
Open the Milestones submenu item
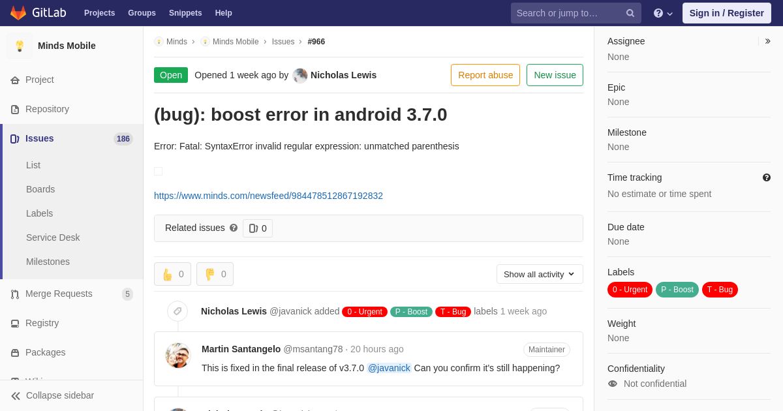[x=48, y=262]
